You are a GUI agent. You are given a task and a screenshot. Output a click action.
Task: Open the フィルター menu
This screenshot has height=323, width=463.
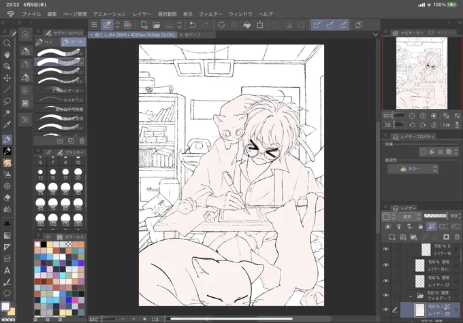(x=210, y=14)
